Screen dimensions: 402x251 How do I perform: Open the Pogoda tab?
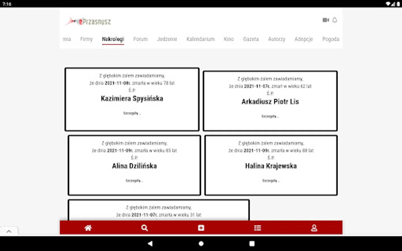pyautogui.click(x=331, y=39)
